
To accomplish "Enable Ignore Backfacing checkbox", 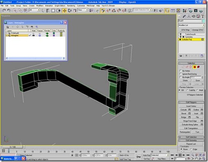I will 180,74.
